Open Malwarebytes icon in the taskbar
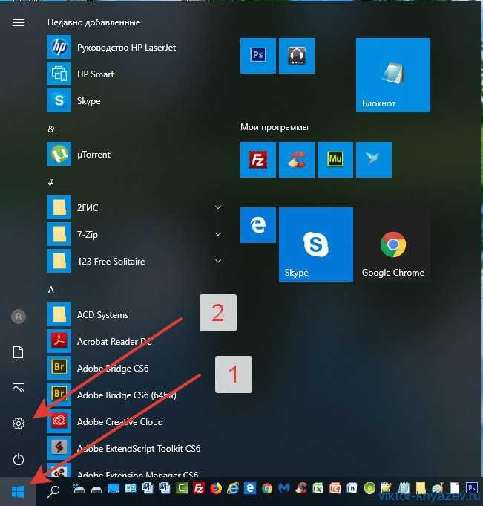The width and height of the screenshot is (483, 506). pyautogui.click(x=284, y=488)
